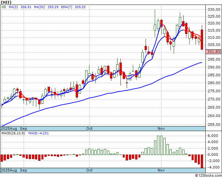222x178 pixels.
Task: Click the last red candlestick near 301.83
Action: [202, 39]
